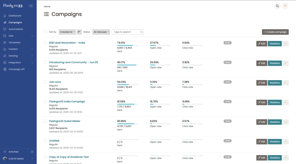The height and width of the screenshot is (164, 296).
Task: Collapse the sidebar using the menu icon
Action: tap(30, 6)
